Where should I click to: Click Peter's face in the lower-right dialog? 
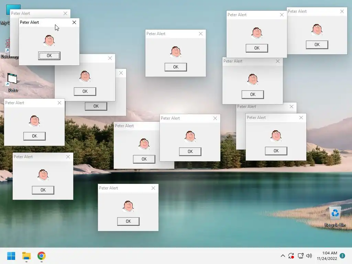(276, 136)
